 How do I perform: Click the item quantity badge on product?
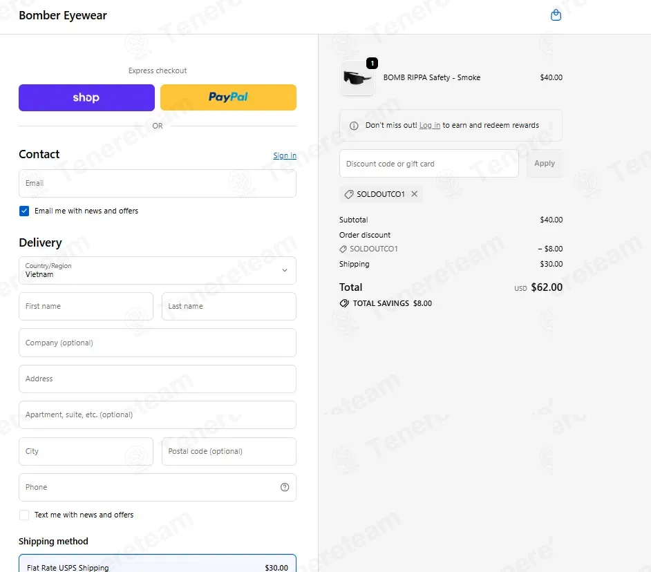[x=372, y=63]
